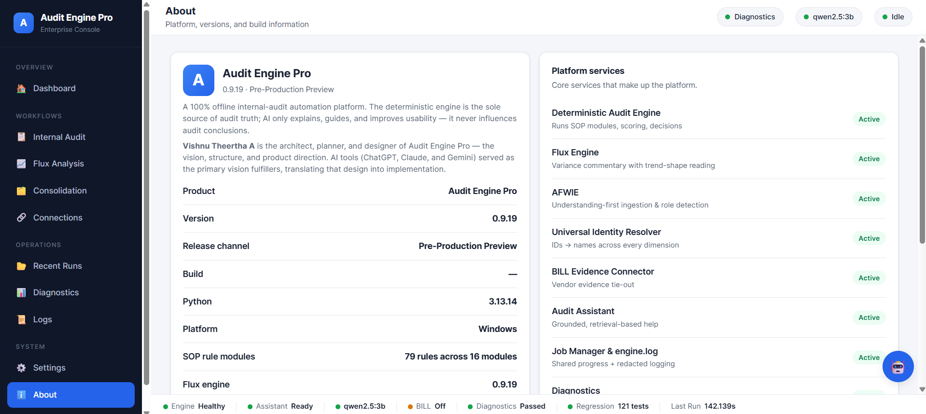The height and width of the screenshot is (414, 926).
Task: Click the main content vertical scrollbar thumb
Action: click(x=922, y=145)
